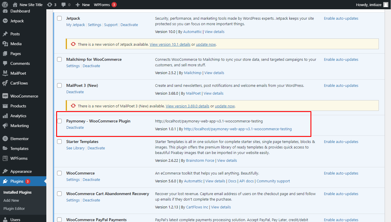Open the updates icon showing 3
This screenshot has width=391, height=222.
[x=50, y=5]
